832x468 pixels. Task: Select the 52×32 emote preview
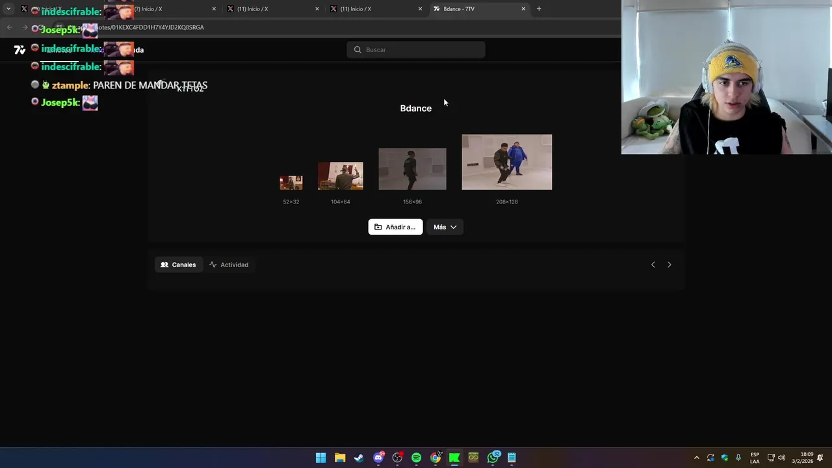click(x=291, y=183)
